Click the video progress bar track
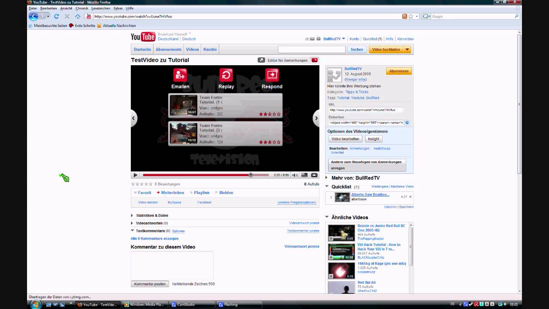Screen dimensions: 549x309 tap(206, 175)
